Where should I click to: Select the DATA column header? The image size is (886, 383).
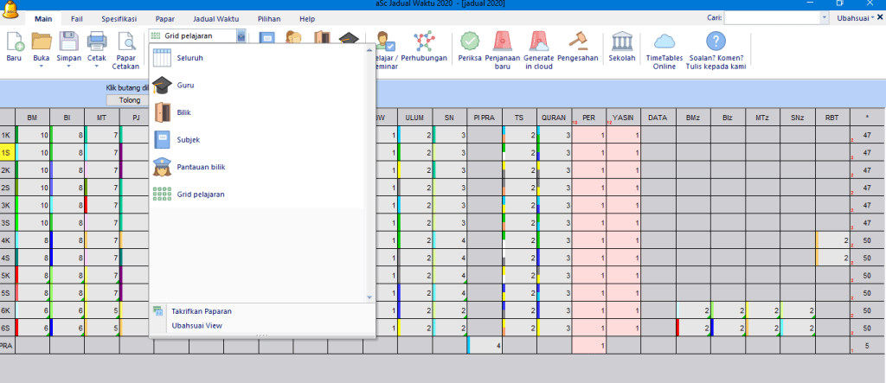point(658,118)
